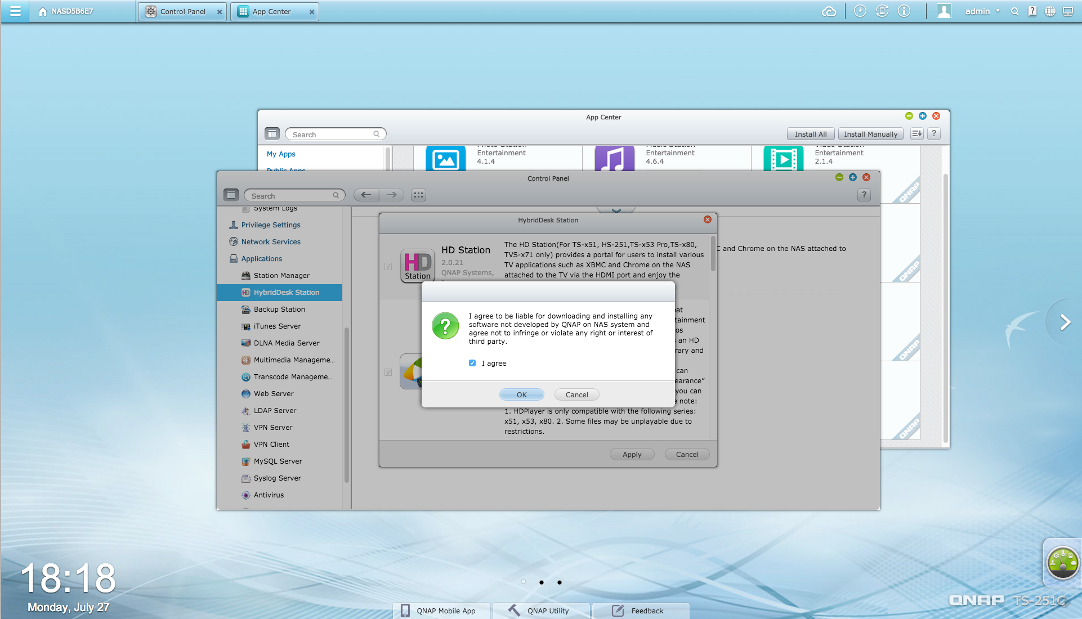The width and height of the screenshot is (1082, 619).
Task: Close the Control Panel taskbar tab
Action: pyautogui.click(x=220, y=12)
